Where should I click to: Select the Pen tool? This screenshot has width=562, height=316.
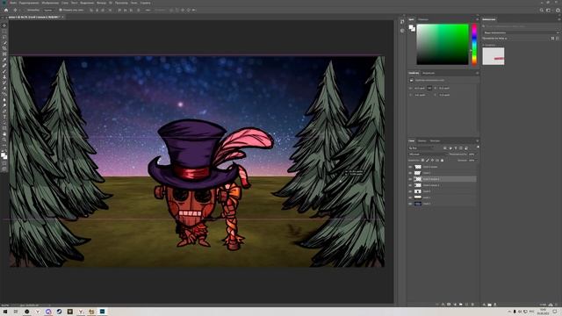point(4,111)
